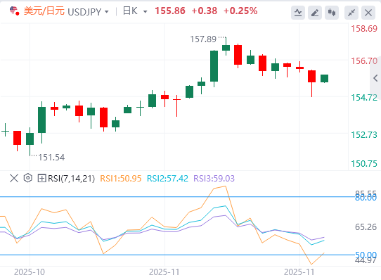Remove the RSI indicator panel
381x280 pixels.
click(x=14, y=178)
